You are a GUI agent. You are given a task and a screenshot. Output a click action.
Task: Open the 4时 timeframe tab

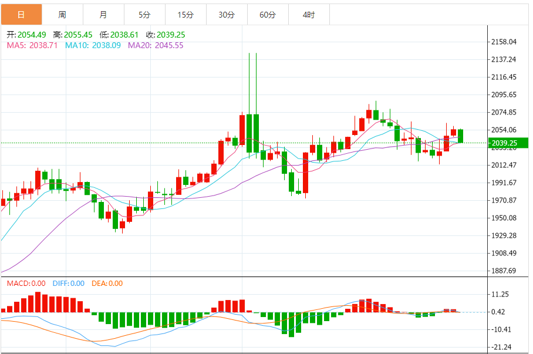pyautogui.click(x=309, y=15)
